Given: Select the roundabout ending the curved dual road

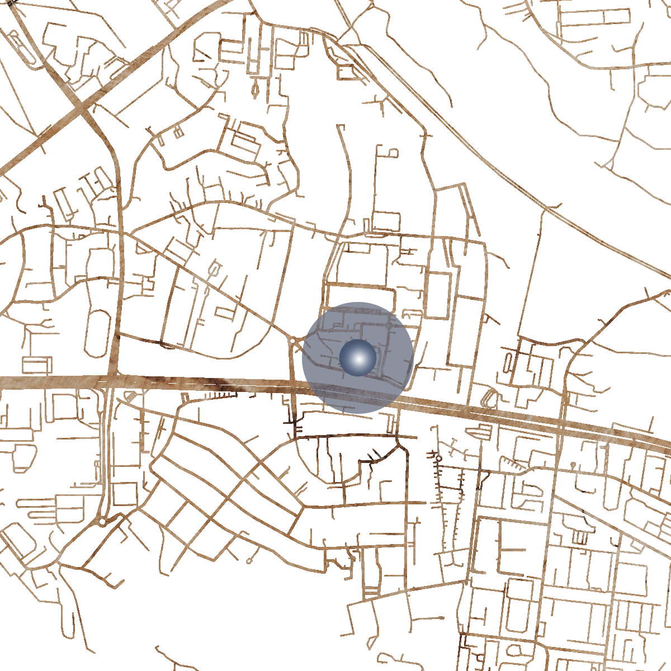Looking at the screenshot, I should click(102, 521).
